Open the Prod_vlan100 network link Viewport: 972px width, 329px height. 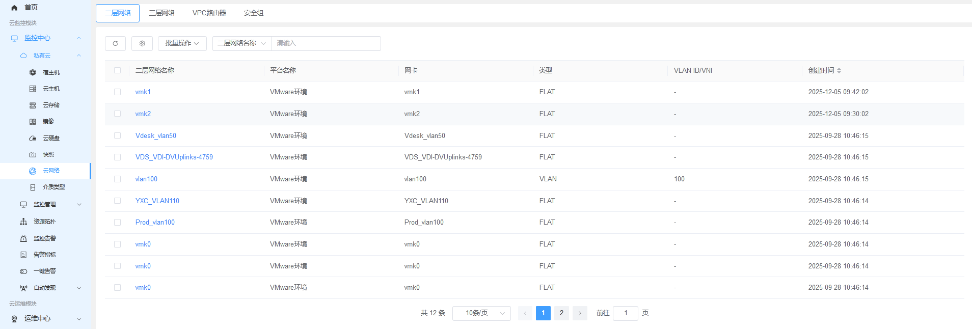click(155, 223)
